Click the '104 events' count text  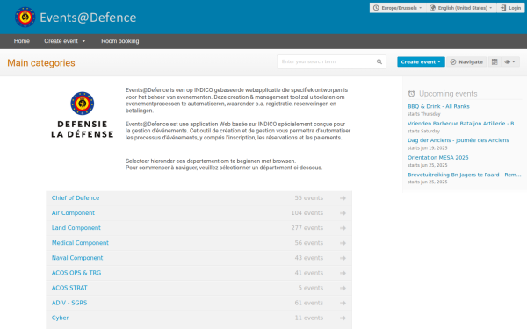(307, 213)
